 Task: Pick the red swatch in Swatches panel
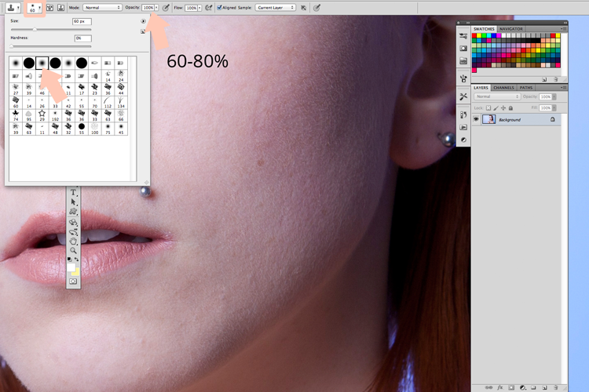point(474,35)
